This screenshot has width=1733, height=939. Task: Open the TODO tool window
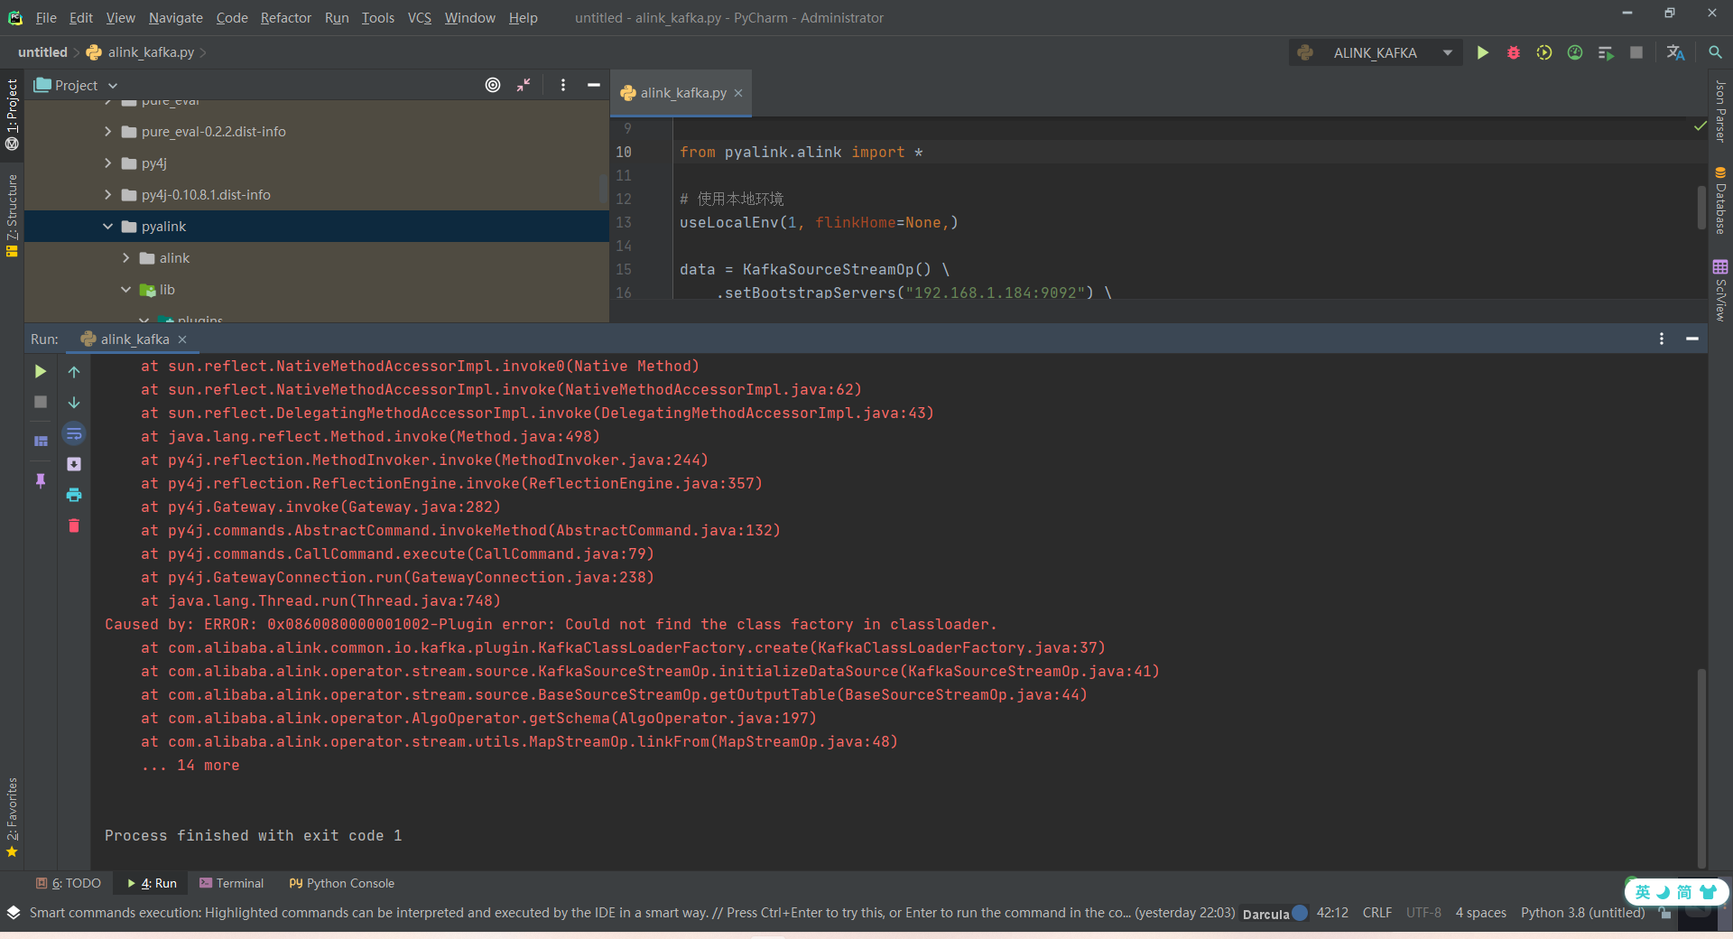point(69,883)
